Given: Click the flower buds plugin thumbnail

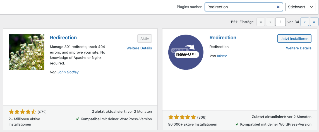Looking at the screenshot, I should (x=27, y=52).
